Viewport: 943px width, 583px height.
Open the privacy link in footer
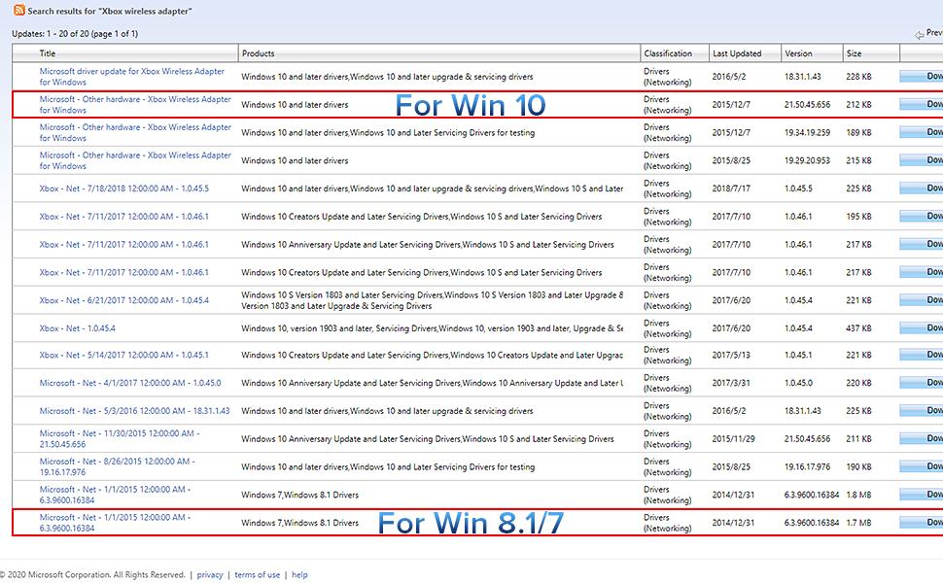pos(210,575)
